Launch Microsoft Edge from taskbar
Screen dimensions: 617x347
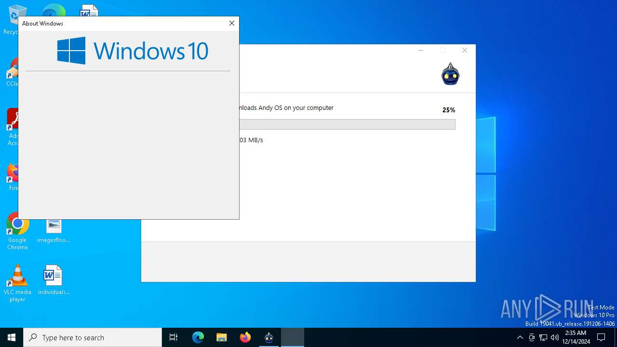198,337
